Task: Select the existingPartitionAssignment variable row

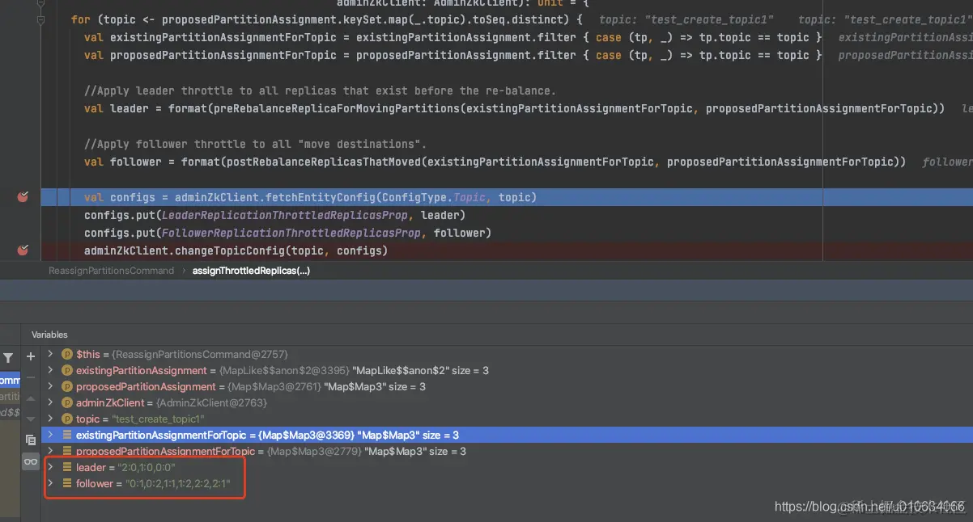Action: [508, 370]
